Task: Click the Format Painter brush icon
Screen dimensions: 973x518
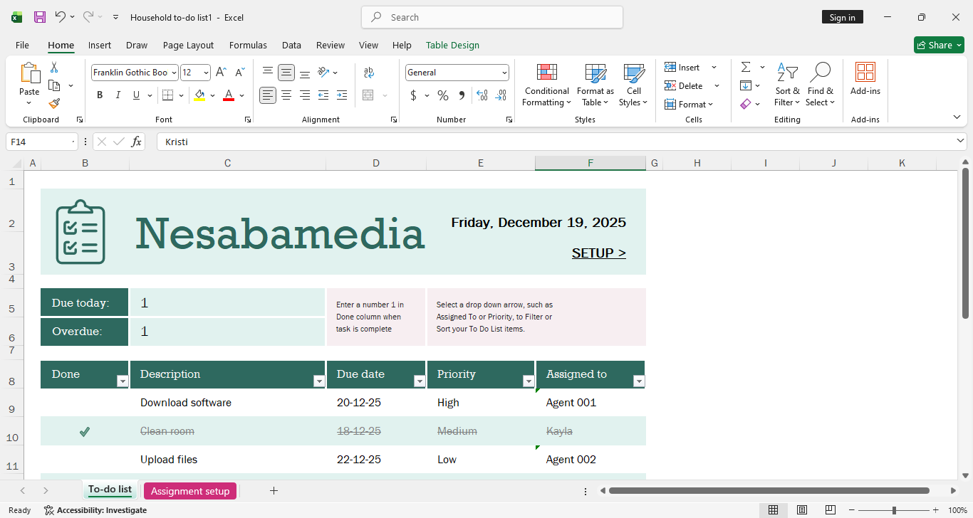Action: click(x=54, y=104)
